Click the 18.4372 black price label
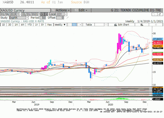The height and width of the screenshot is (118, 164). tap(158, 63)
